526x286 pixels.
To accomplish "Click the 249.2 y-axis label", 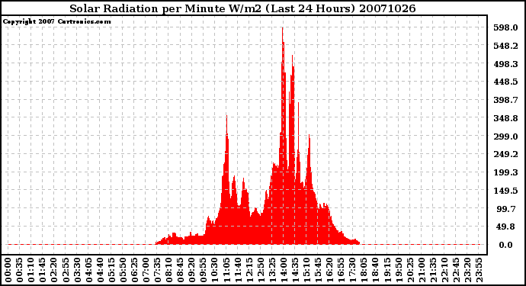I will pyautogui.click(x=505, y=154).
